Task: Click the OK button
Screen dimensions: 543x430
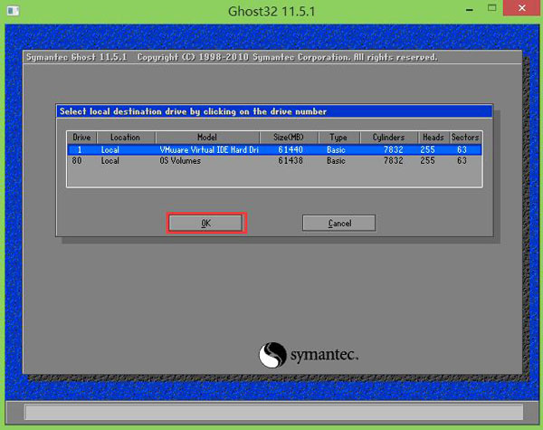Action: (x=205, y=223)
